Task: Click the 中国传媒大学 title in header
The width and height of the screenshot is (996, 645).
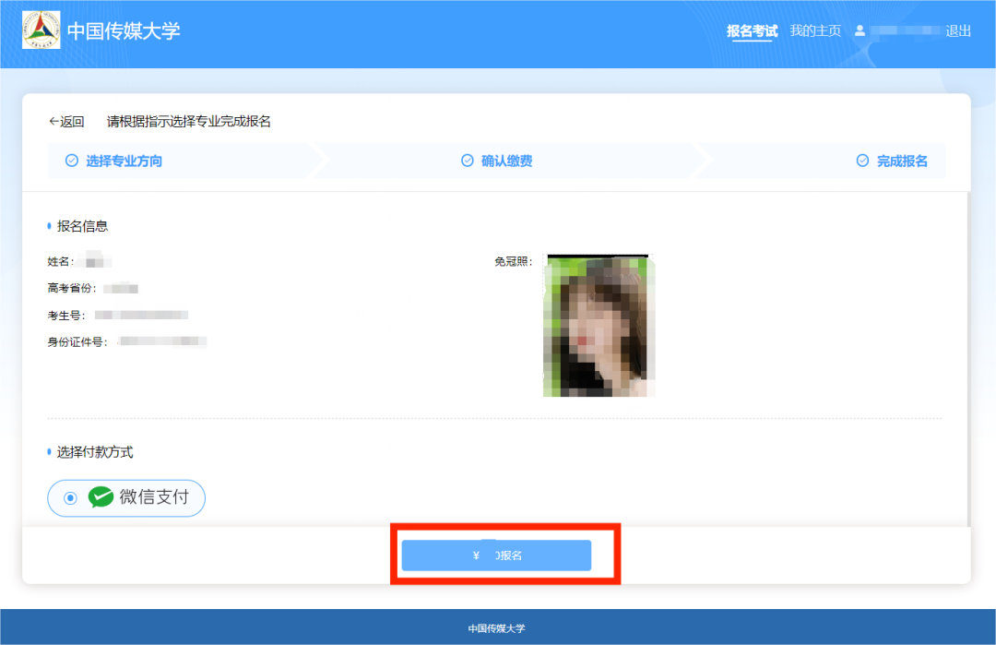Action: tap(124, 30)
